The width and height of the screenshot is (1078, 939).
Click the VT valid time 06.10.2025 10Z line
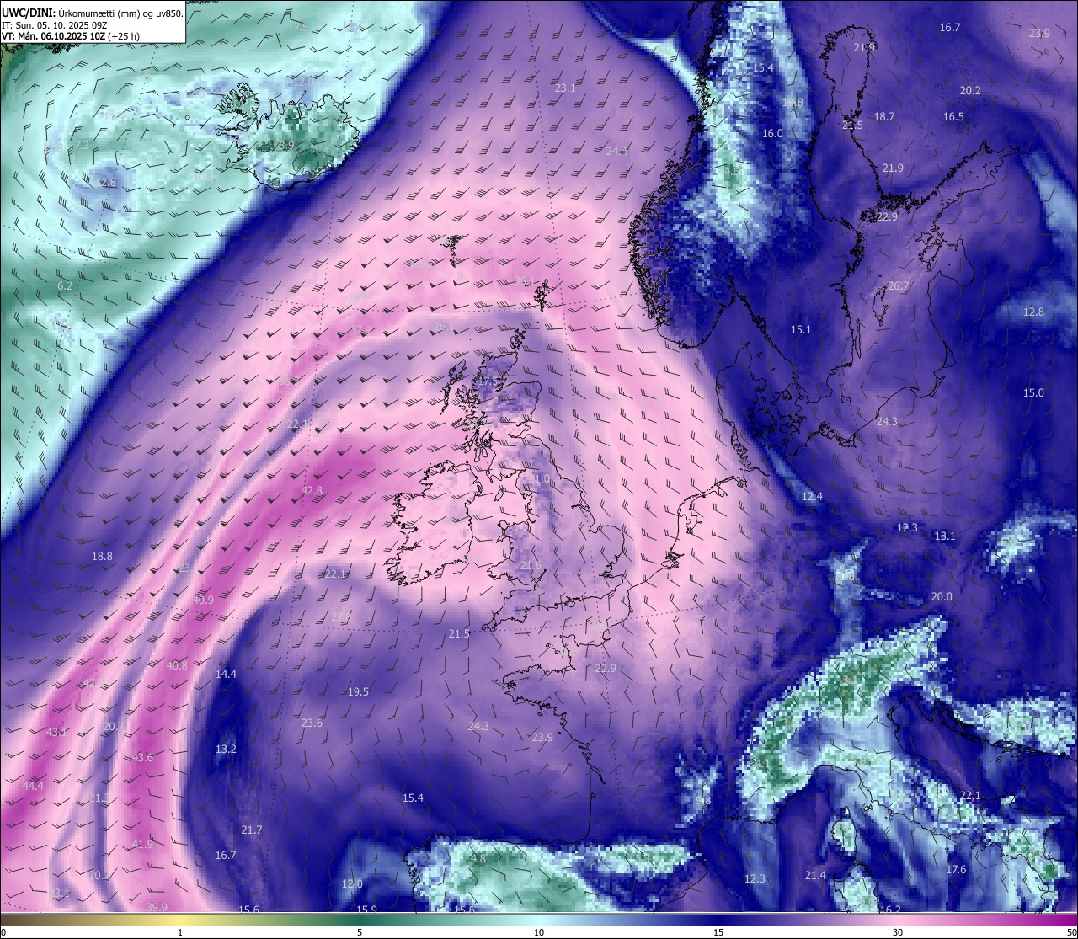(71, 37)
